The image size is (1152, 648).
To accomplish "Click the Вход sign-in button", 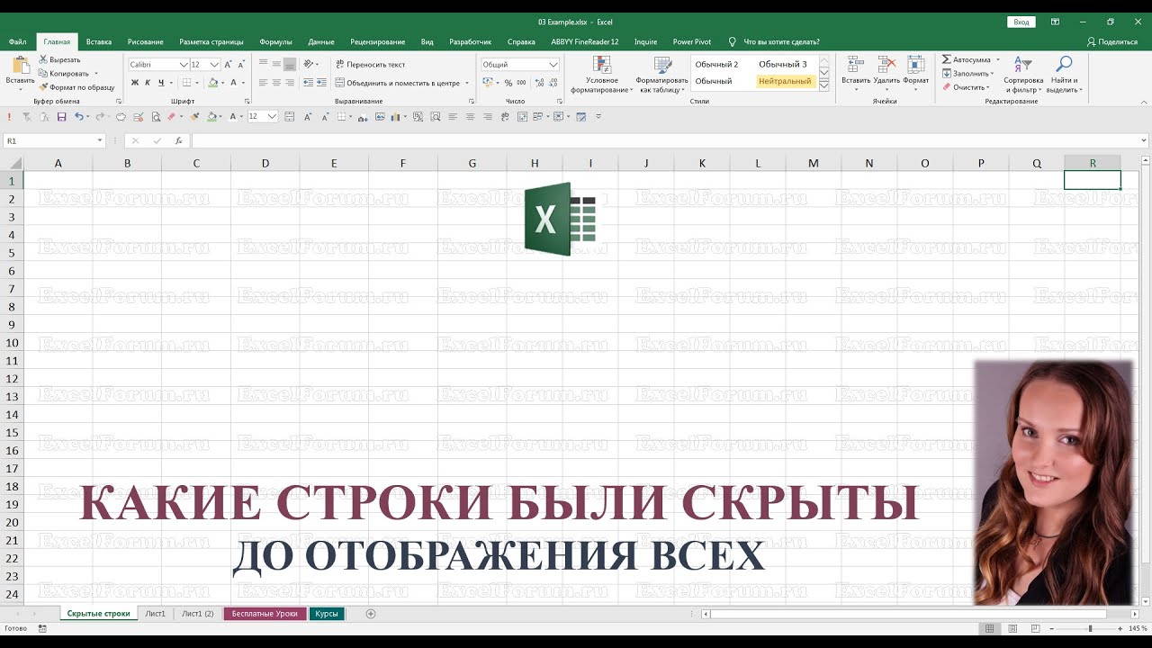I will pyautogui.click(x=1021, y=22).
